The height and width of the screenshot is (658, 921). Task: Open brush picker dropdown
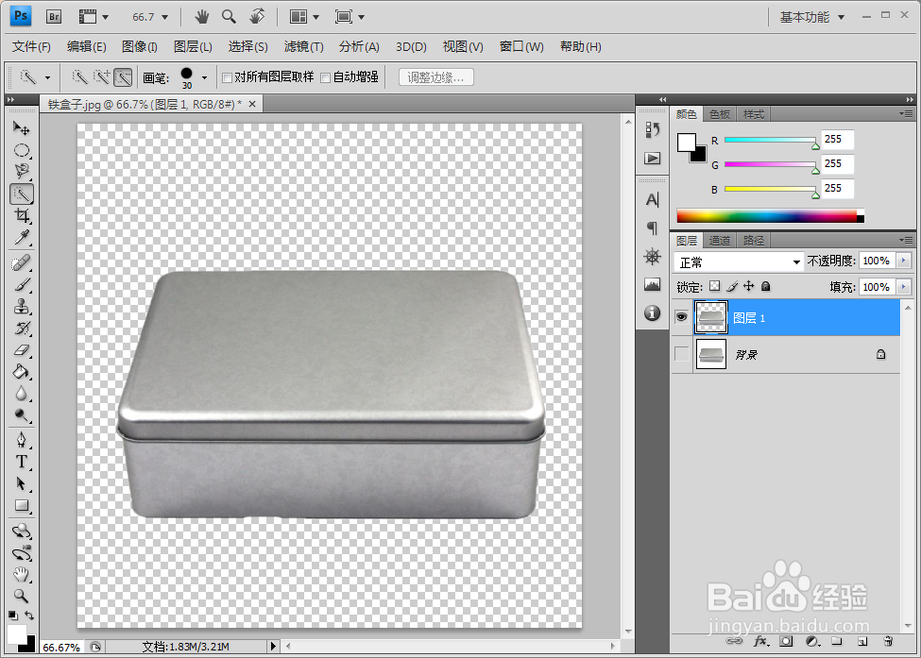(x=204, y=77)
